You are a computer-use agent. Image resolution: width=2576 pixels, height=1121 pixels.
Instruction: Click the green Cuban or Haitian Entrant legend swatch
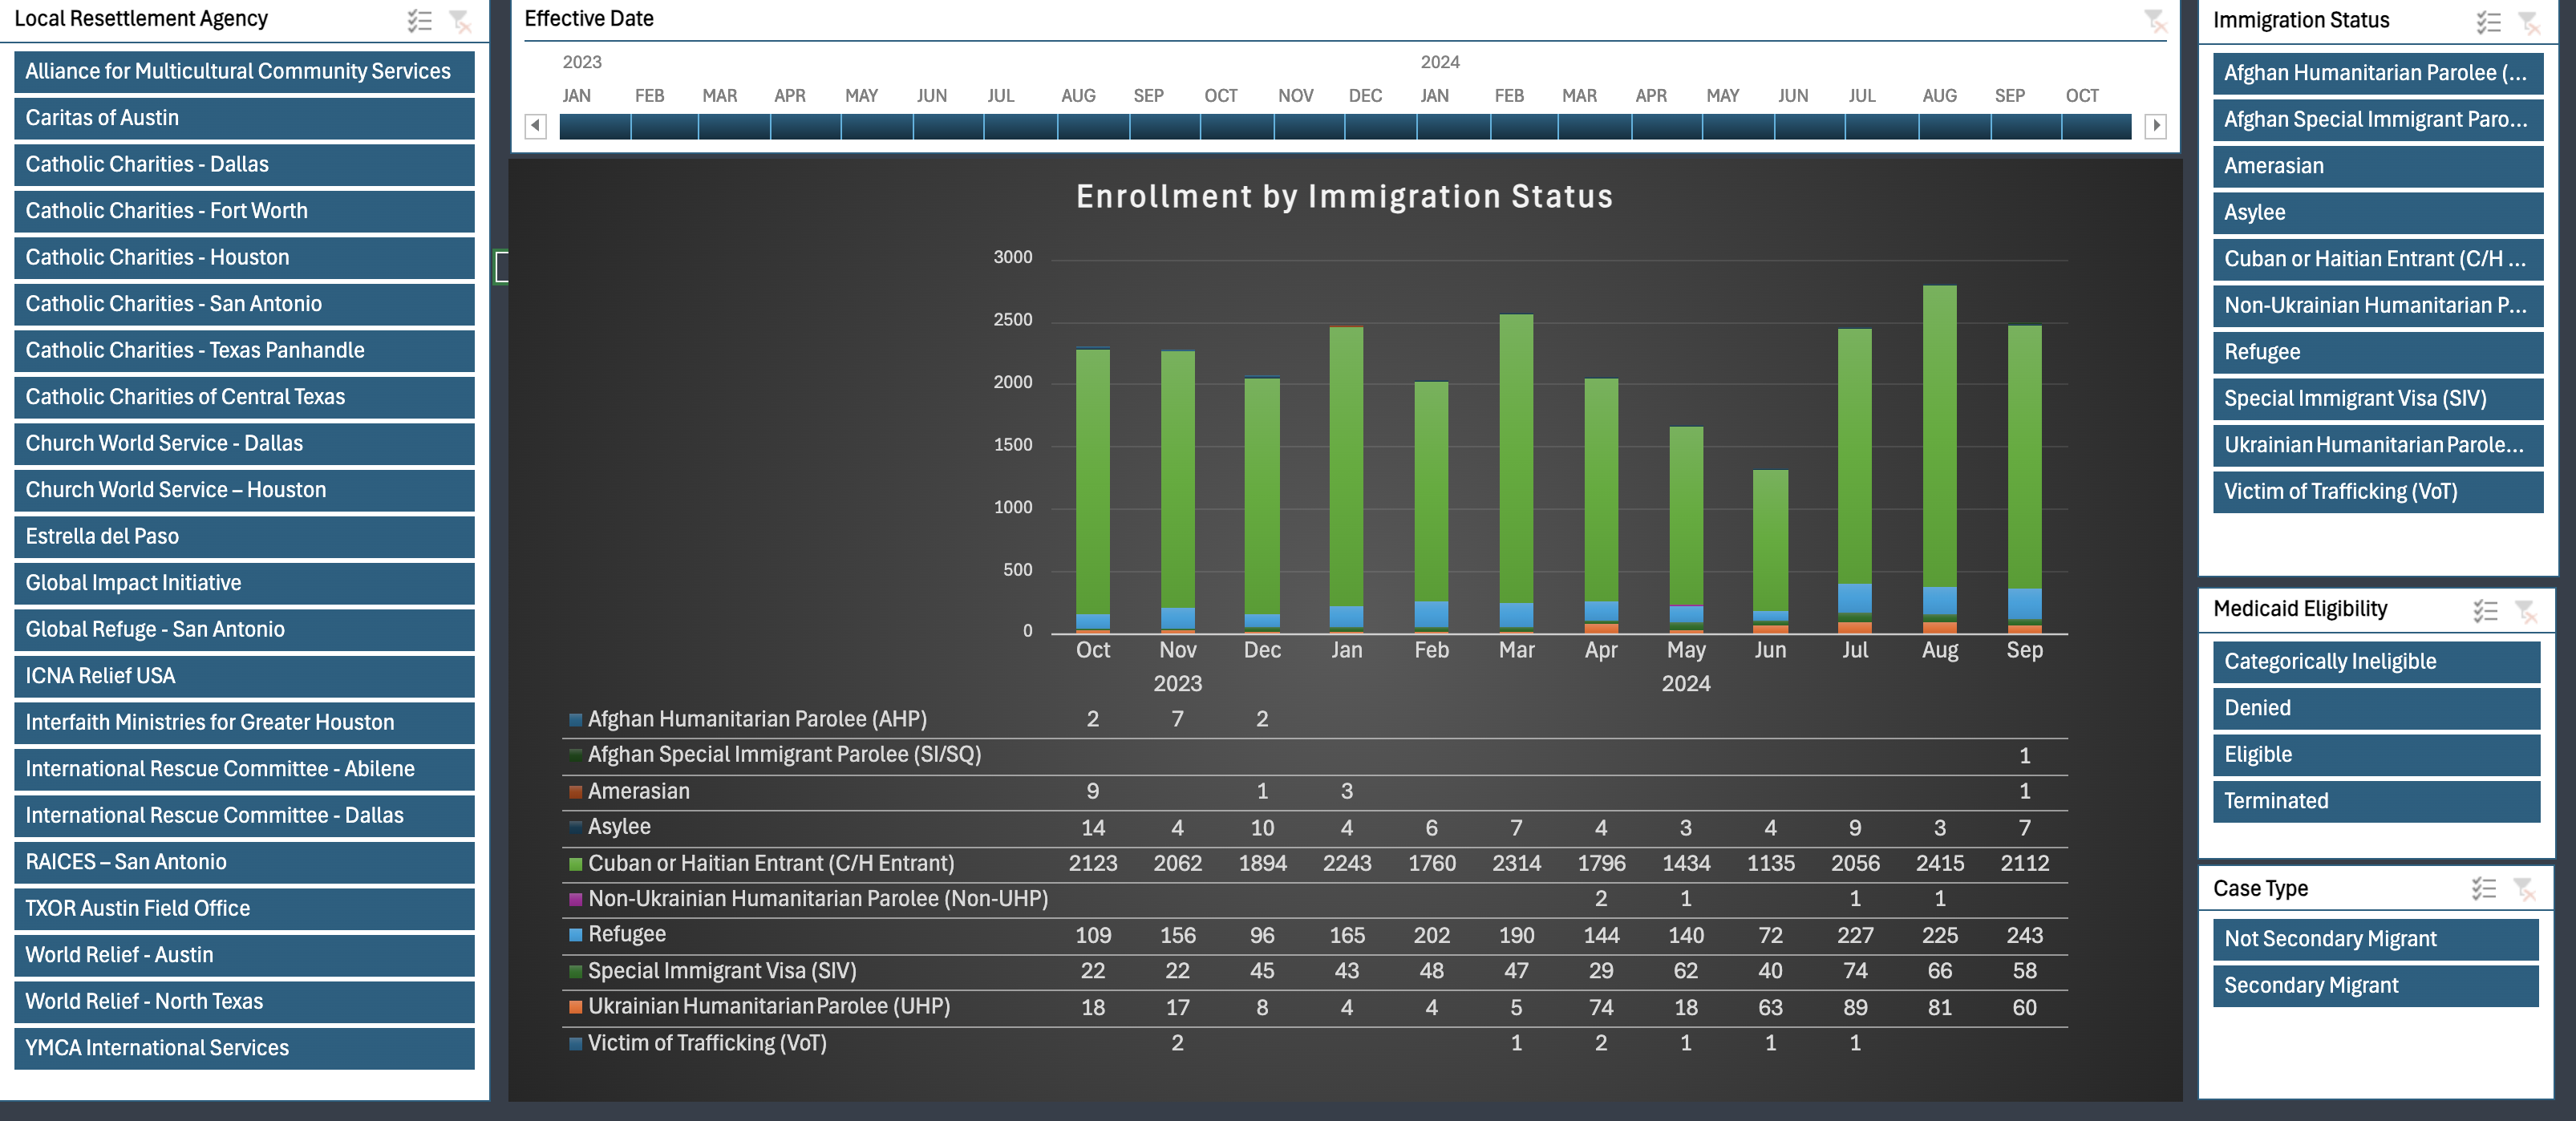click(575, 864)
